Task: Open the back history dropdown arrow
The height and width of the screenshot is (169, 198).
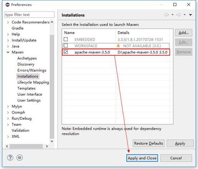Action: click(x=173, y=15)
